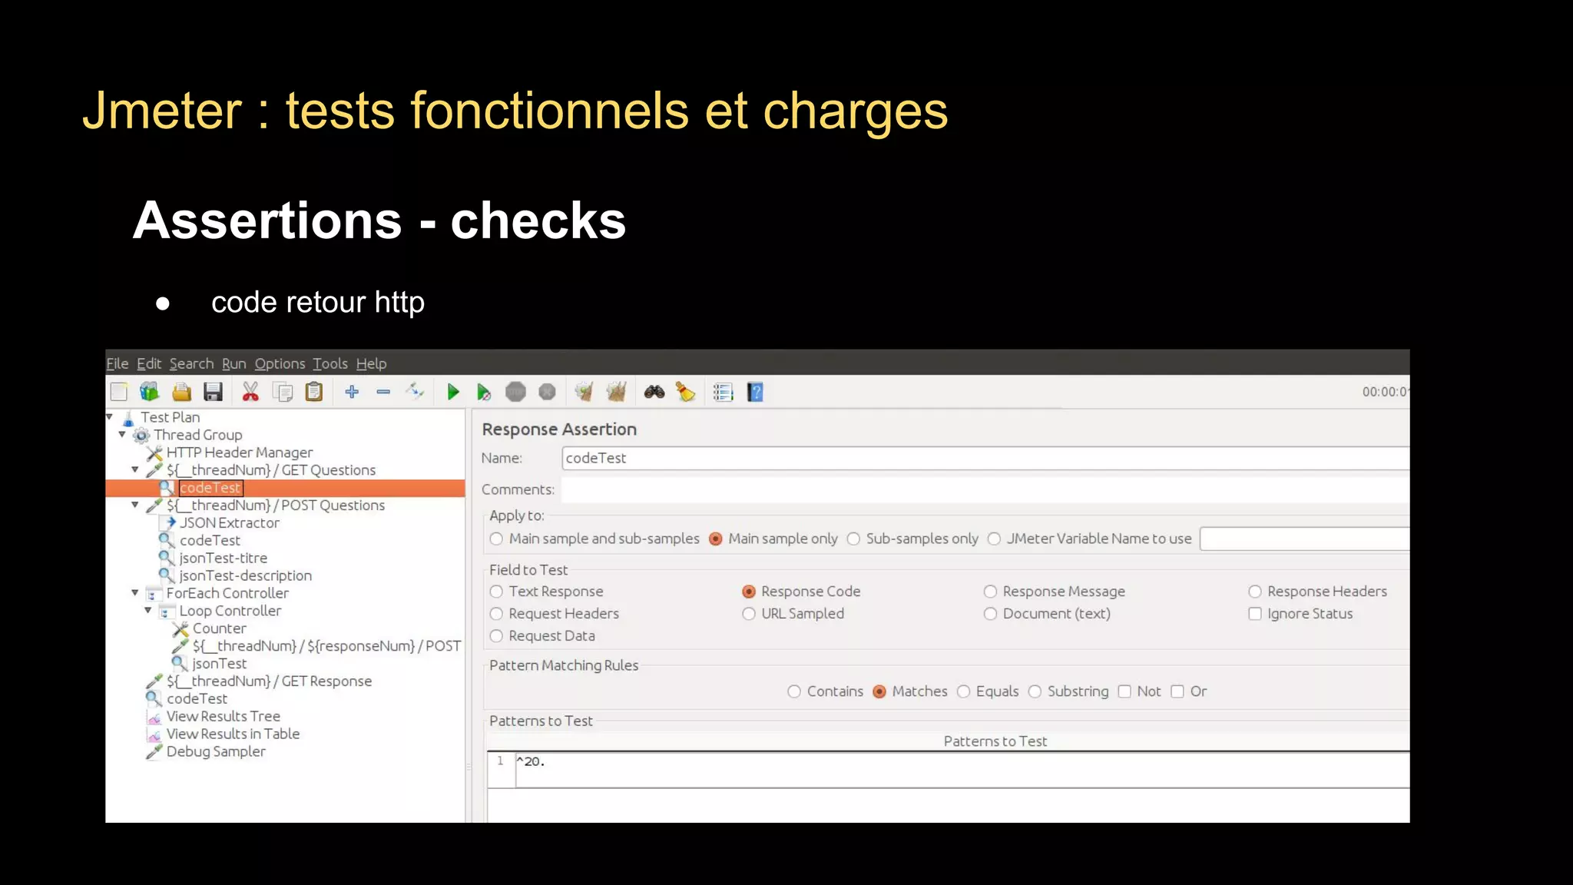Enable the Ignore Status checkbox
1573x885 pixels.
point(1255,614)
